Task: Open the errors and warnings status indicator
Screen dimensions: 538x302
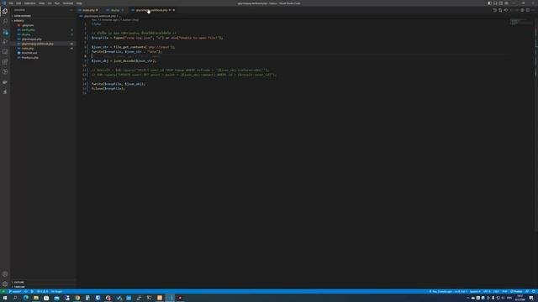Action: [43, 291]
